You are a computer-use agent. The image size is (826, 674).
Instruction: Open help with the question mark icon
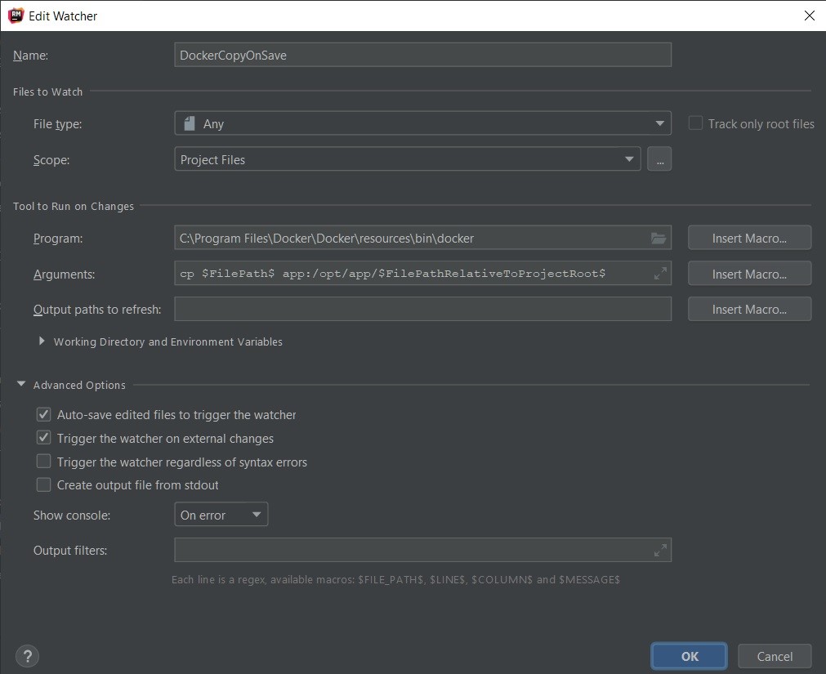pyautogui.click(x=28, y=656)
